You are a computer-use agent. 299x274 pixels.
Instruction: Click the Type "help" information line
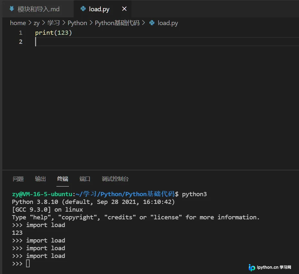pyautogui.click(x=136, y=217)
